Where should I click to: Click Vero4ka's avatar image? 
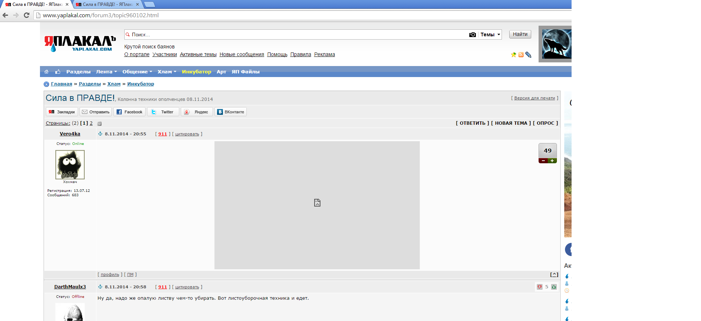point(70,165)
